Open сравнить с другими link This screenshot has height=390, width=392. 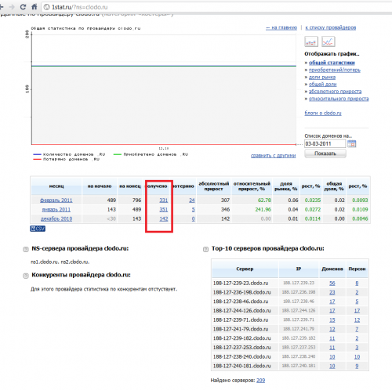pos(273,156)
